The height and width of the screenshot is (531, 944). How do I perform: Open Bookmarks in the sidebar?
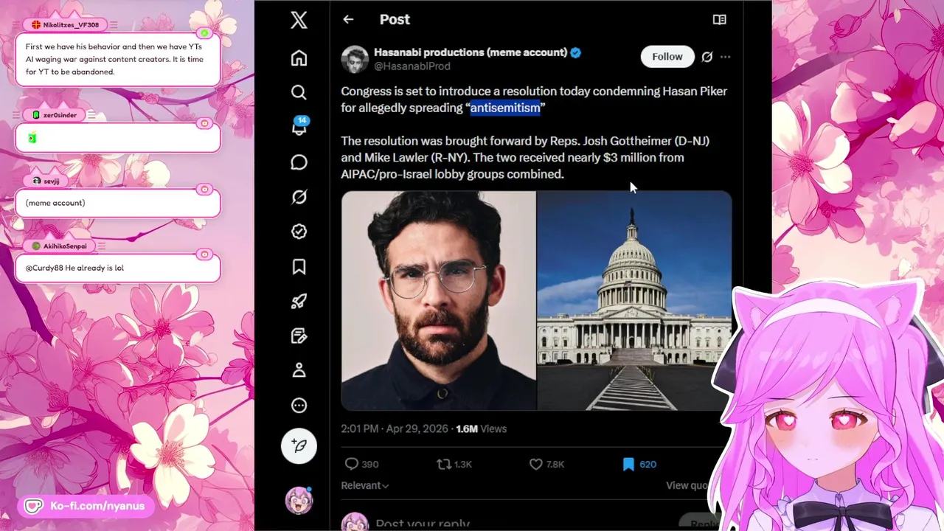click(299, 266)
